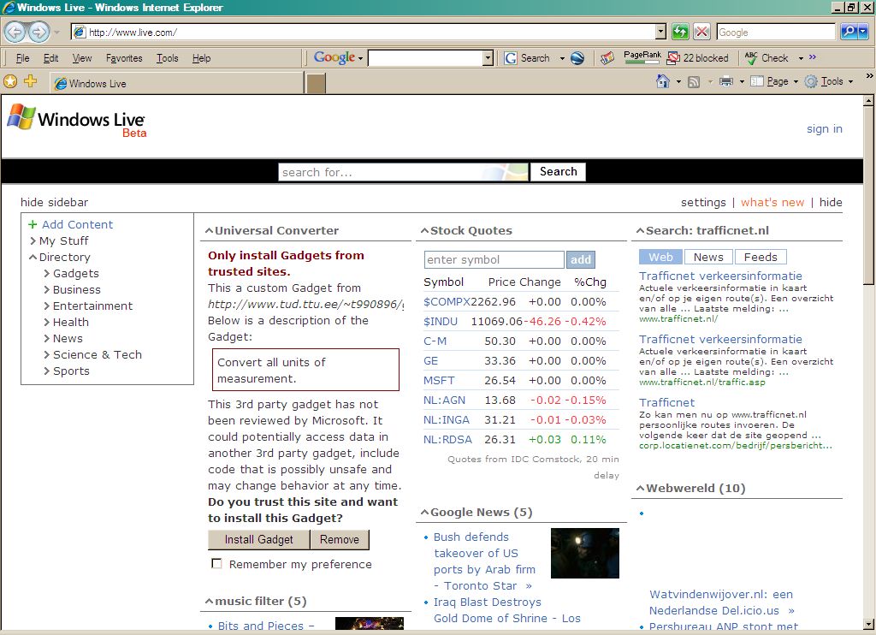The image size is (876, 635).
Task: Open the Print dropdown arrow
Action: 742,82
